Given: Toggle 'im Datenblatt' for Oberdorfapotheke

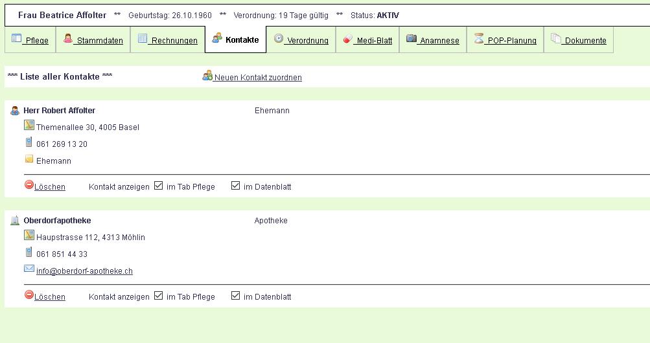Looking at the screenshot, I should [236, 296].
